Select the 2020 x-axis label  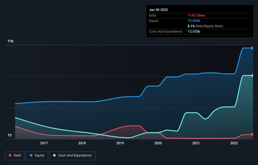(x=158, y=143)
